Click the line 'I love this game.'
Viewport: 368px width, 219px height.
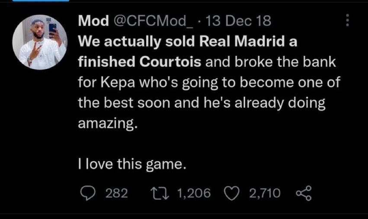coord(131,165)
